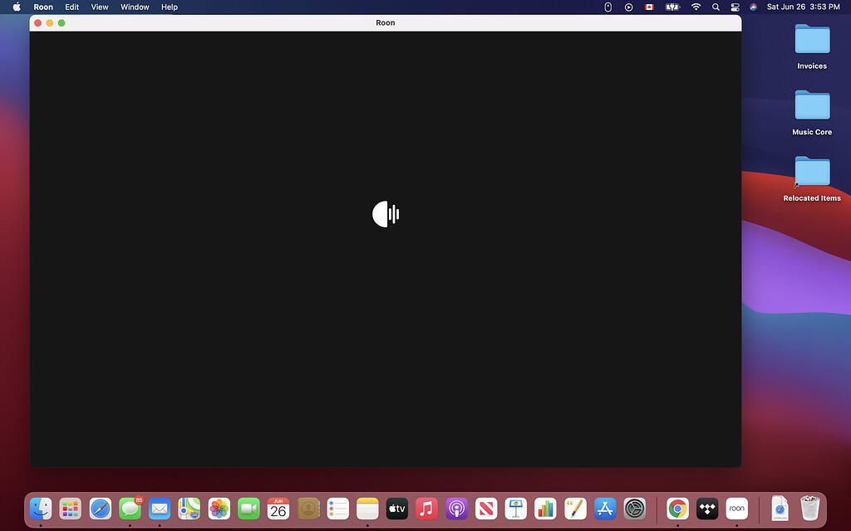Open Launchpad from the Dock
The image size is (851, 531).
(70, 509)
